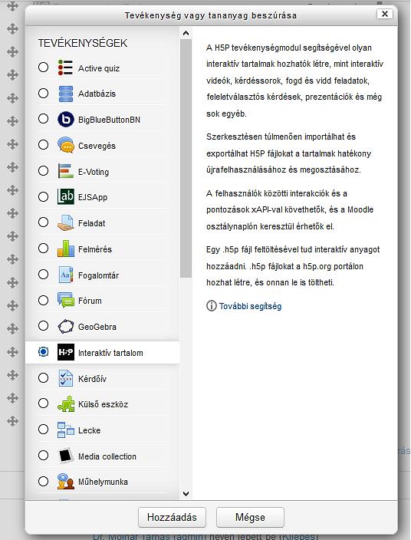
Task: Click the scroll down arrow of activity list
Action: coord(186,493)
